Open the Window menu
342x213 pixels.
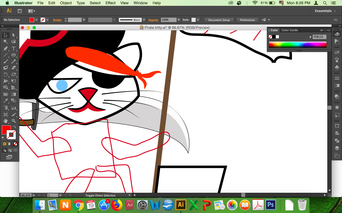(140, 3)
